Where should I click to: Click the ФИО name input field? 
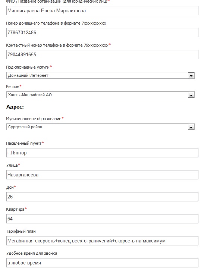coord(102,10)
